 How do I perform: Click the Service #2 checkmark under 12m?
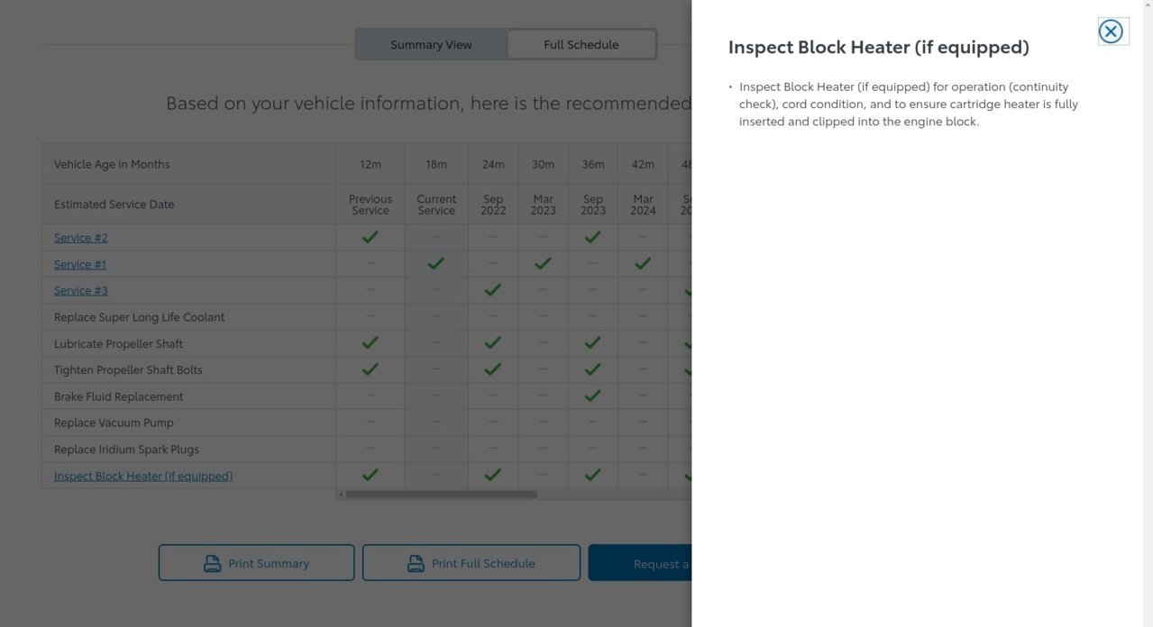370,237
